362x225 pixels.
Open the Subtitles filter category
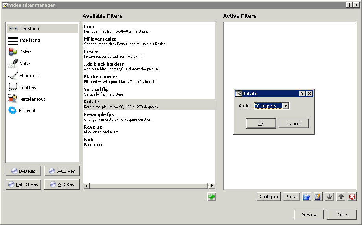(x=28, y=87)
